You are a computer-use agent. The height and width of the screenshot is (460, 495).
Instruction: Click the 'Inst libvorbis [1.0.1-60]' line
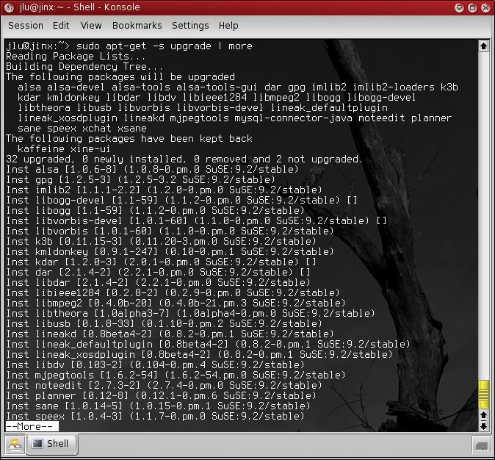click(x=170, y=231)
